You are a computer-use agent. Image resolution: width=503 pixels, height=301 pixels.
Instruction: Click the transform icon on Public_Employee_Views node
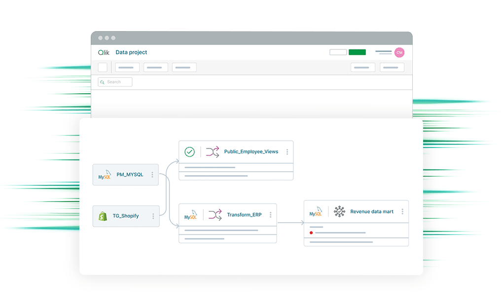tap(213, 151)
